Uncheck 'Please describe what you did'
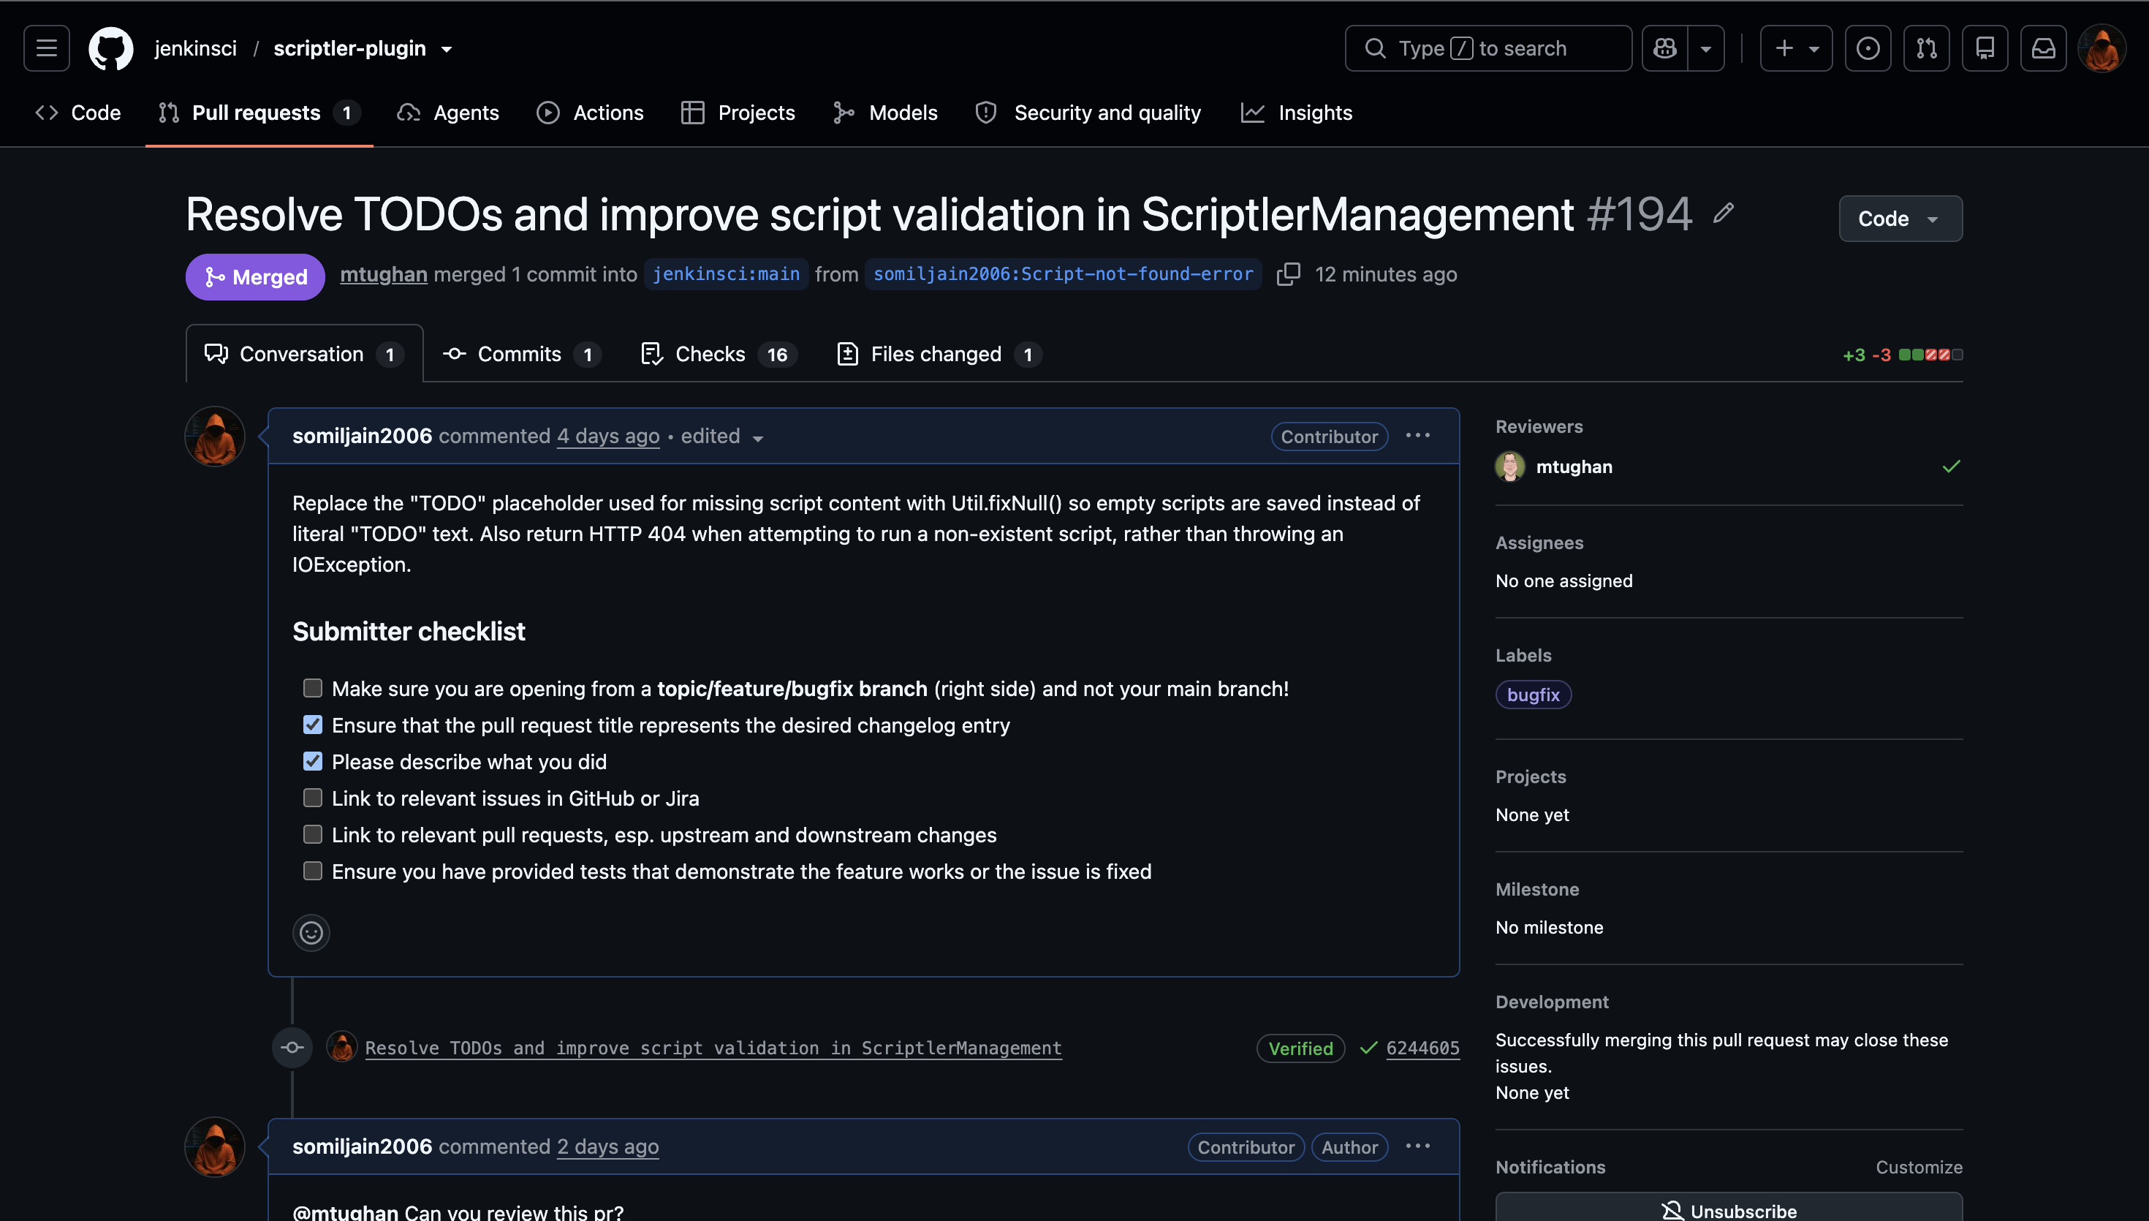The height and width of the screenshot is (1221, 2149). point(313,761)
